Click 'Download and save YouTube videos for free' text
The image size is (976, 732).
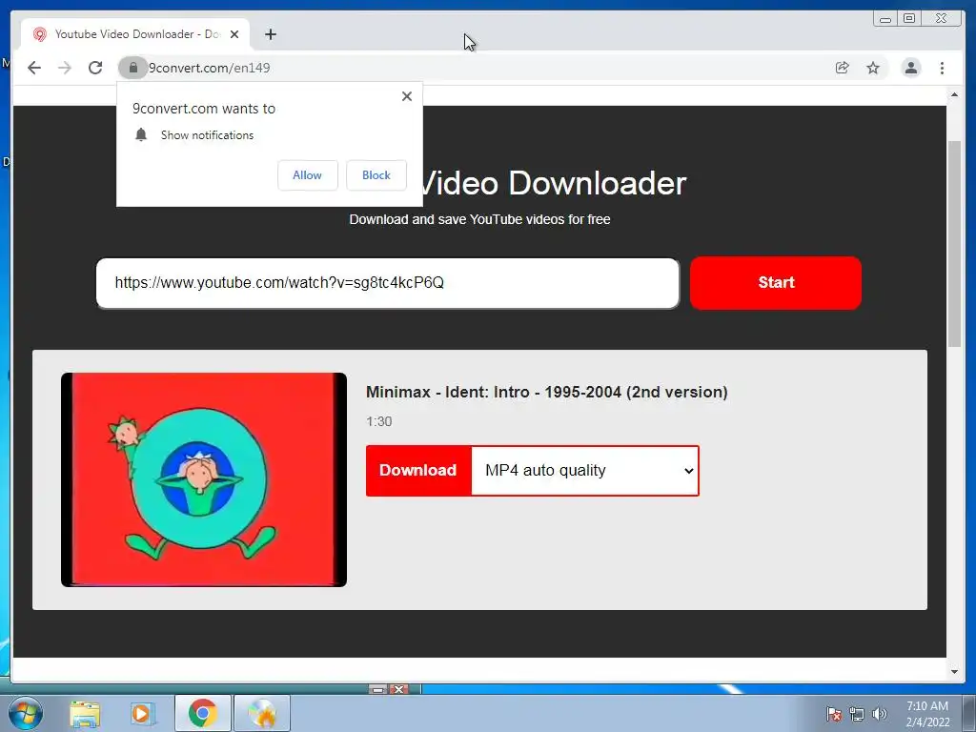pyautogui.click(x=479, y=219)
